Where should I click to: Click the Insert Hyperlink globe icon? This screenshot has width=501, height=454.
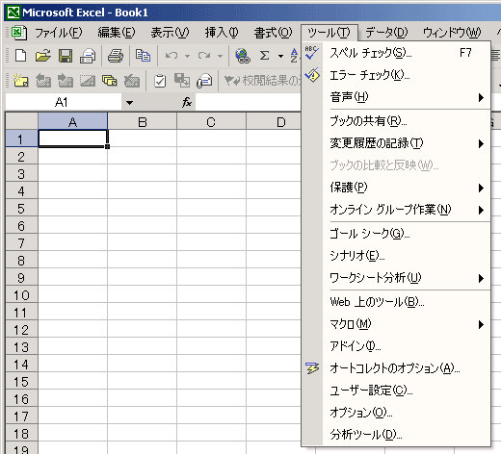pos(243,56)
